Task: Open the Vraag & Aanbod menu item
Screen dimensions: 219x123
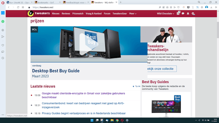Action: [x=94, y=13]
